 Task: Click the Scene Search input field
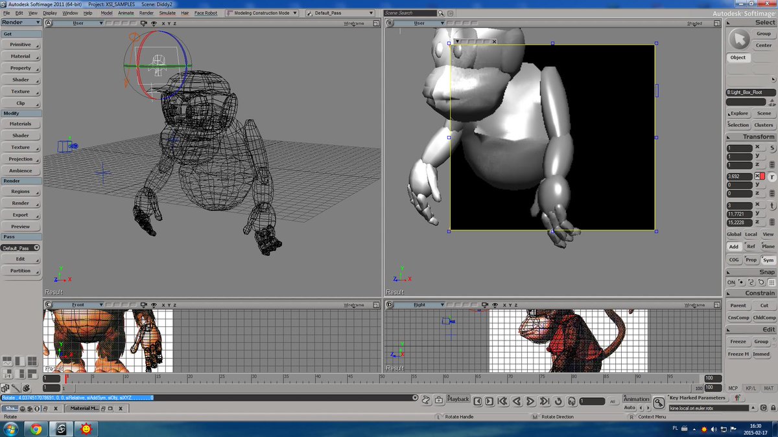[410, 13]
